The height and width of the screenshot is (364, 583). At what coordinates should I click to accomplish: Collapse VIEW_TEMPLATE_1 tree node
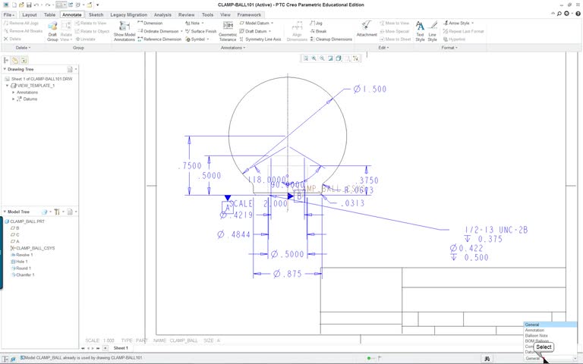click(7, 86)
